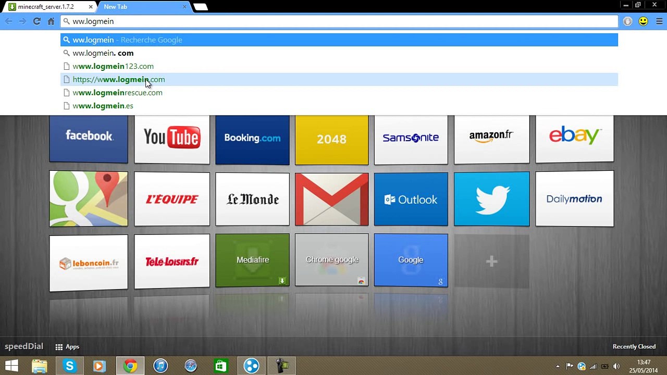The image size is (667, 375).
Task: Open the leboncoin.fr speed dial tile
Action: pyautogui.click(x=89, y=262)
